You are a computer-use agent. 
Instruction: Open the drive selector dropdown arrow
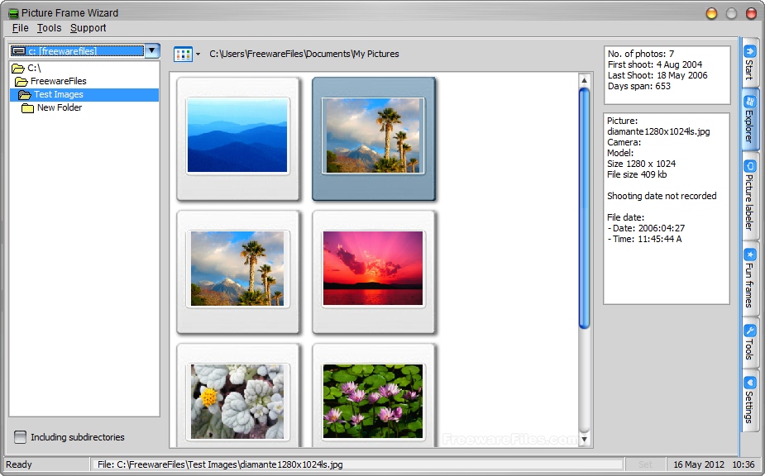click(x=152, y=50)
